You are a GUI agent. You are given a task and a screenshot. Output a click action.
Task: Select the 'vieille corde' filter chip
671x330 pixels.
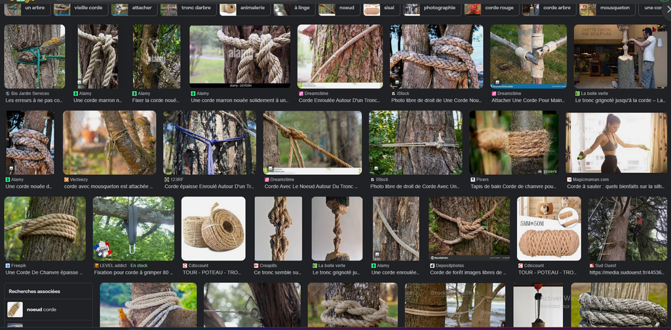[80, 9]
